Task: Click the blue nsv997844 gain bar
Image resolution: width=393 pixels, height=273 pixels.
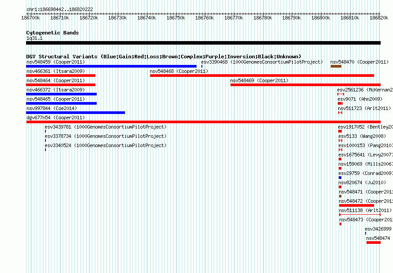Action: click(x=76, y=113)
